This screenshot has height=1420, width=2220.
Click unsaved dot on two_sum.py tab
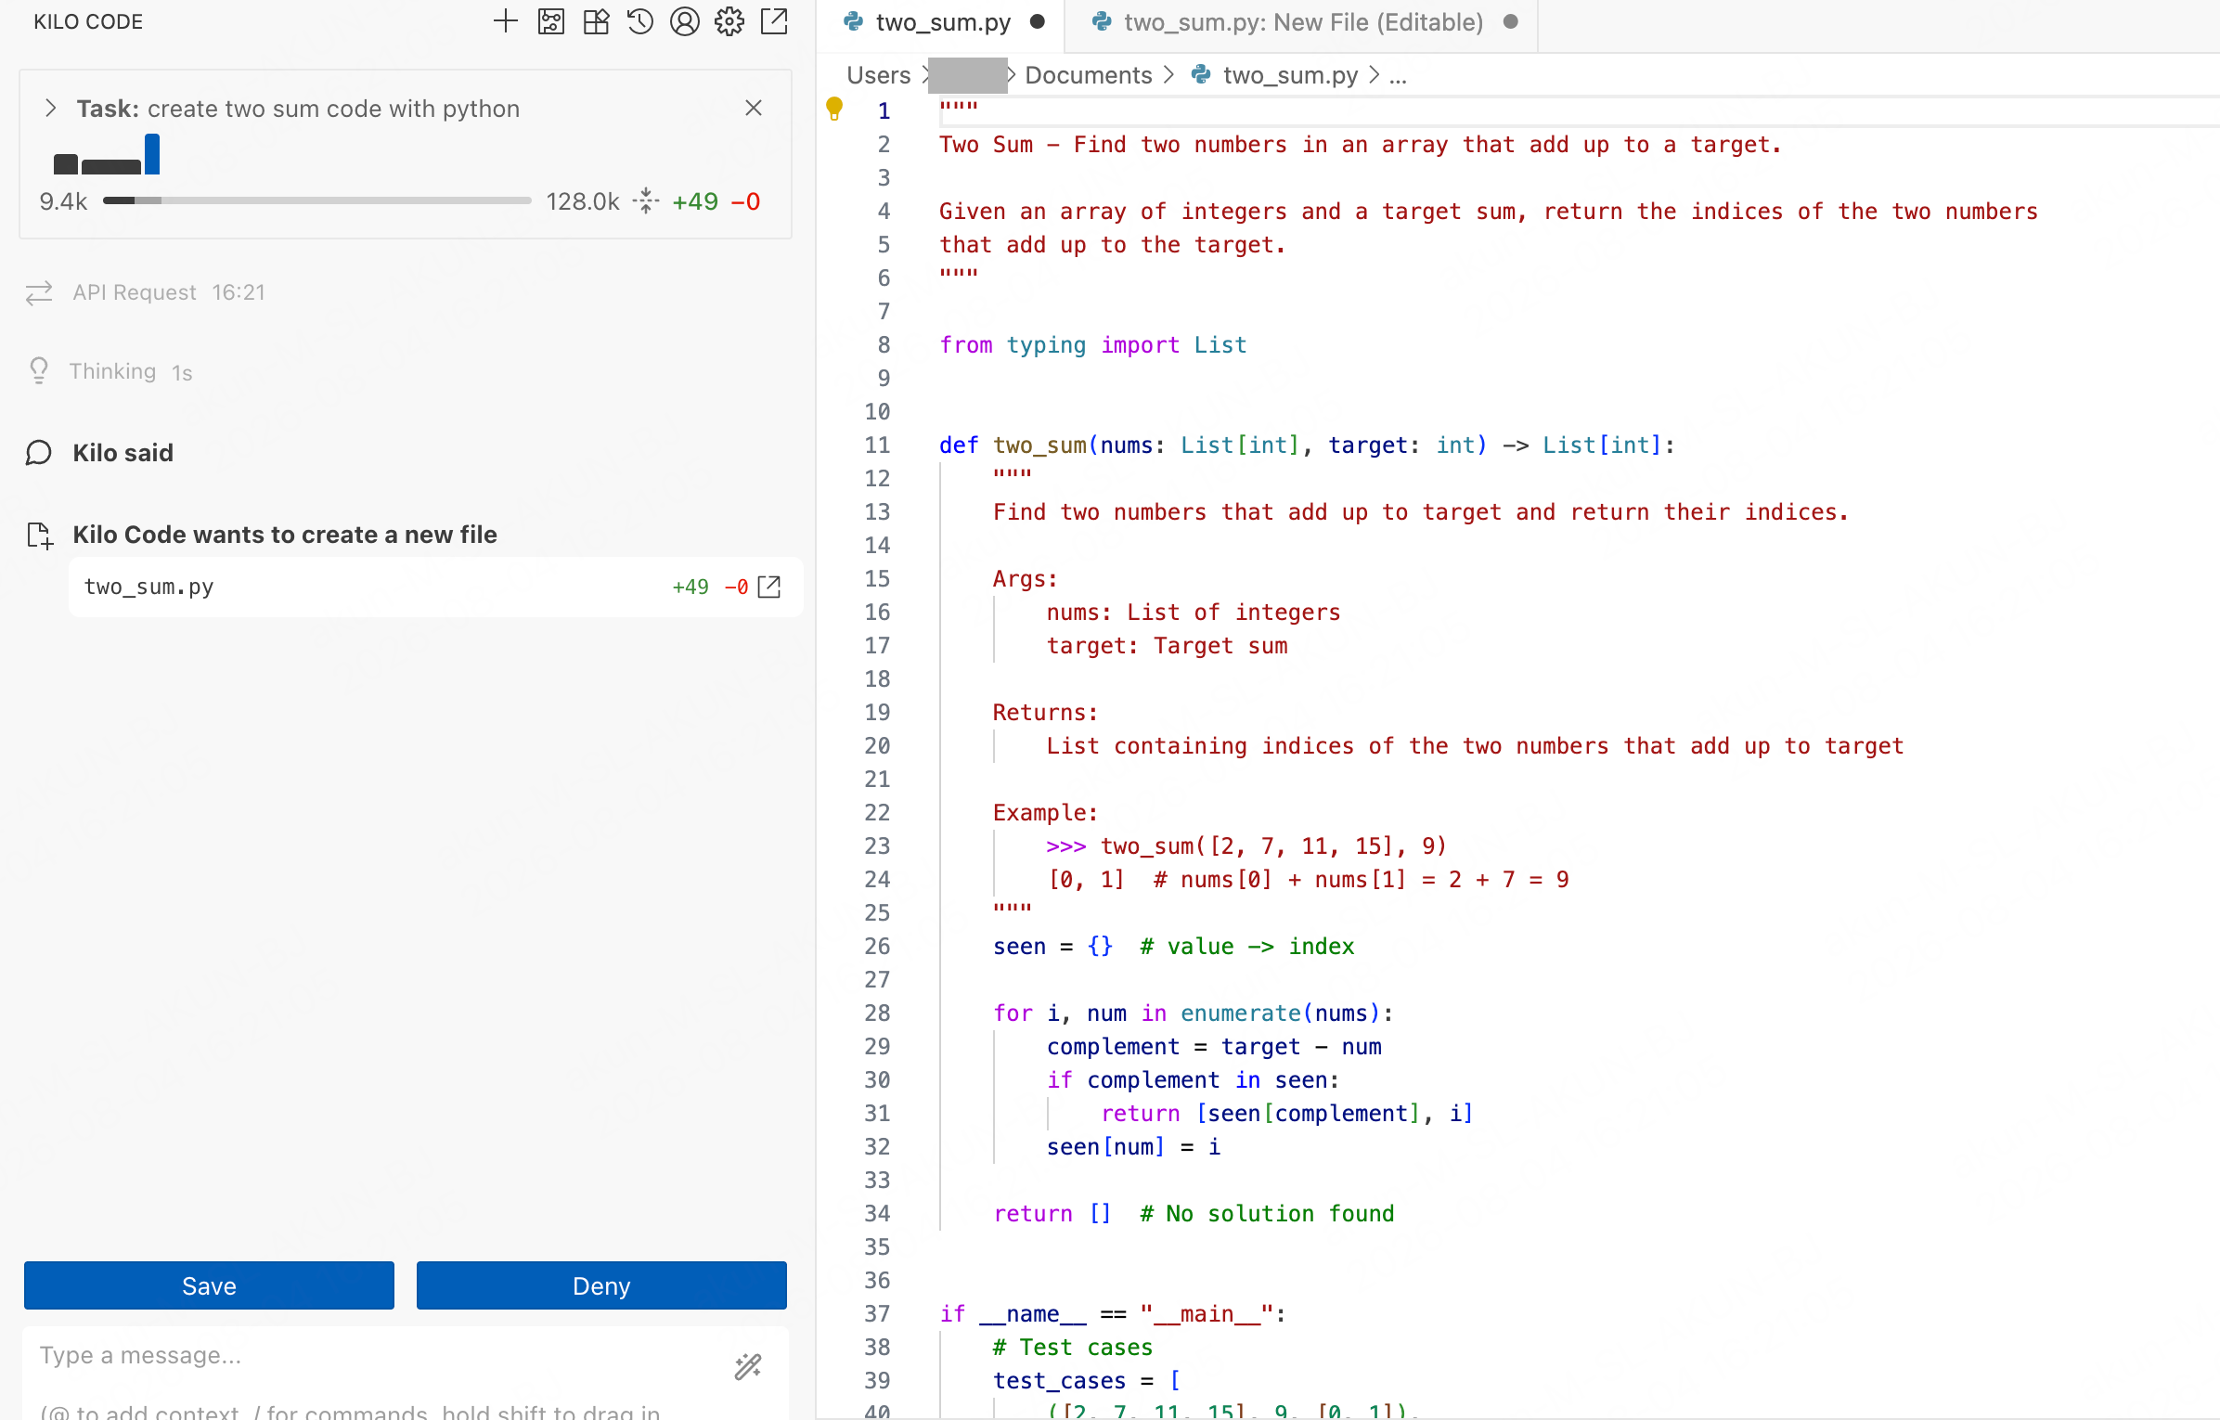coord(1038,21)
